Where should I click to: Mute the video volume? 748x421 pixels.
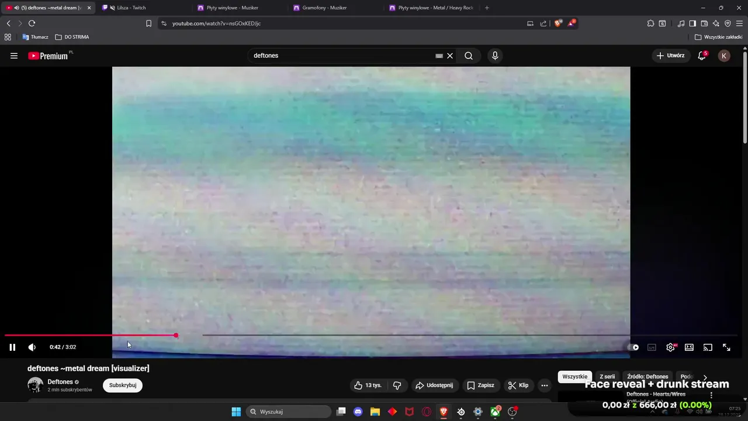point(32,347)
